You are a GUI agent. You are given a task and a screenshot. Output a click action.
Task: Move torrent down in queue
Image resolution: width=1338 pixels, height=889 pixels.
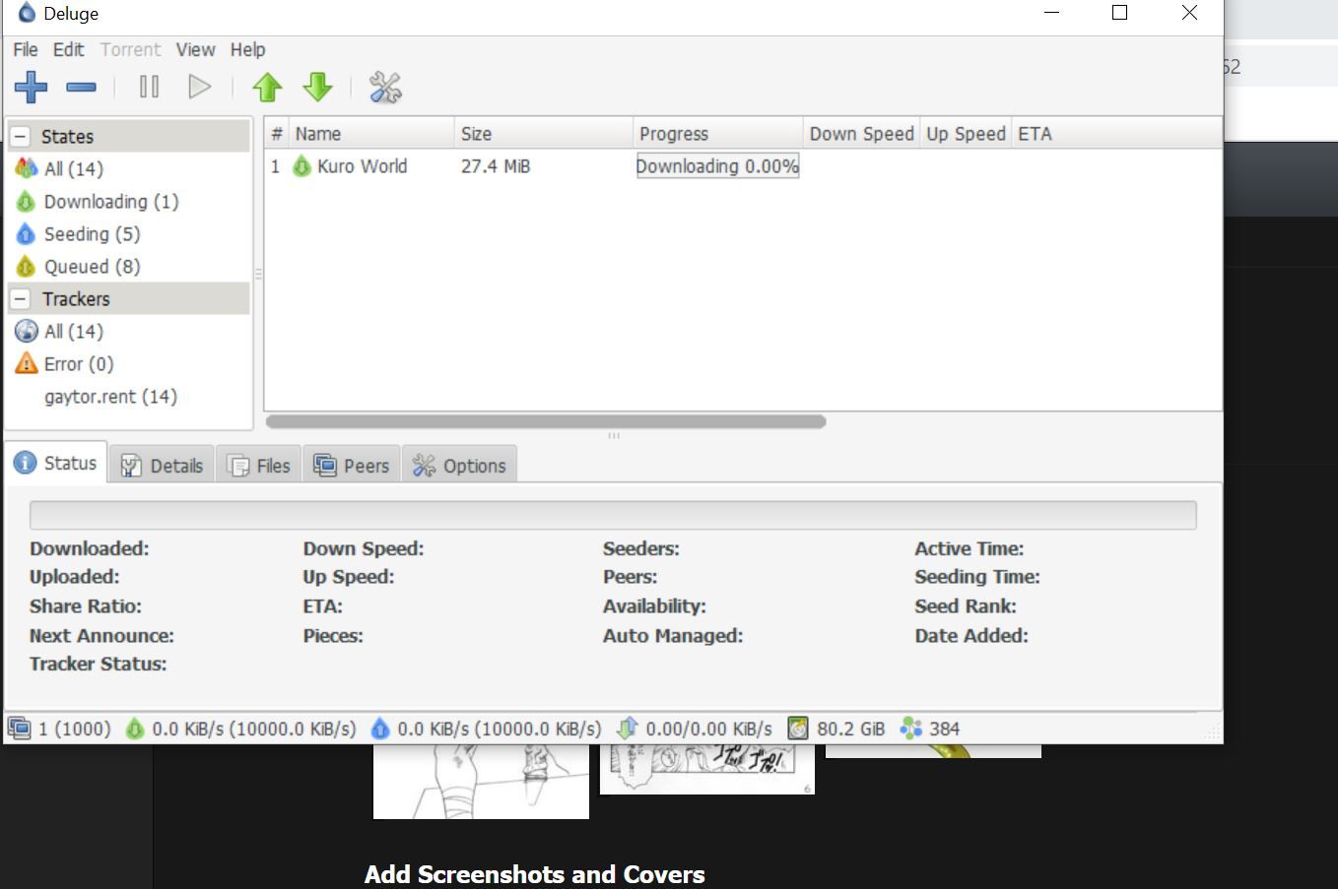point(317,88)
